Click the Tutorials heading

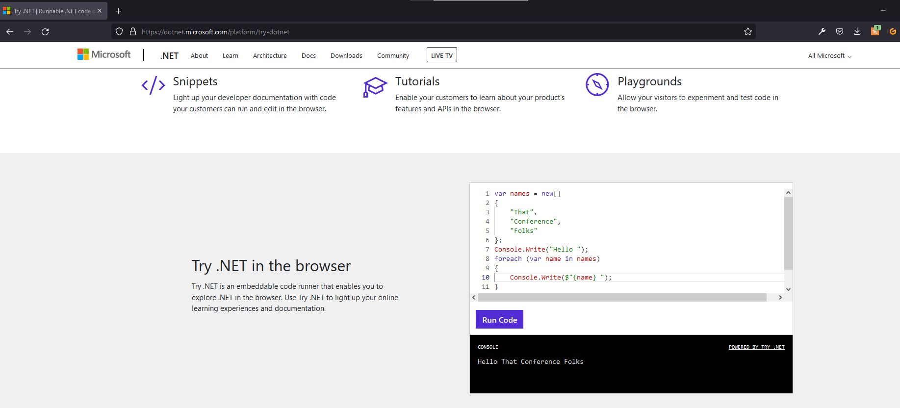coord(417,81)
